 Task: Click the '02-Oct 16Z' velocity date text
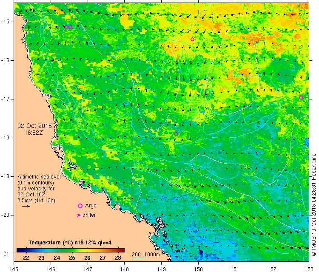[x=31, y=195]
